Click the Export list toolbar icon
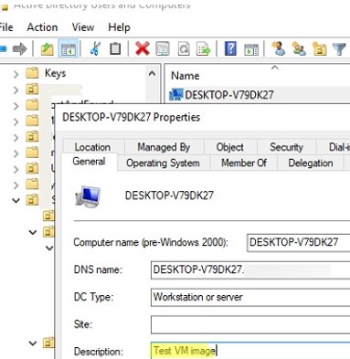Screen dimensions: 350x359 tap(204, 48)
